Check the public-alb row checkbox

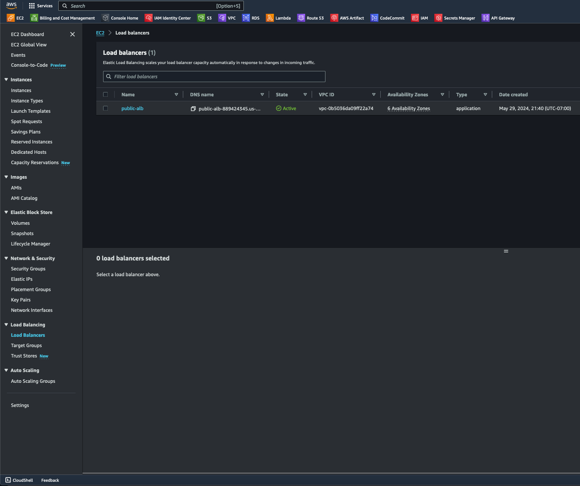coord(105,108)
